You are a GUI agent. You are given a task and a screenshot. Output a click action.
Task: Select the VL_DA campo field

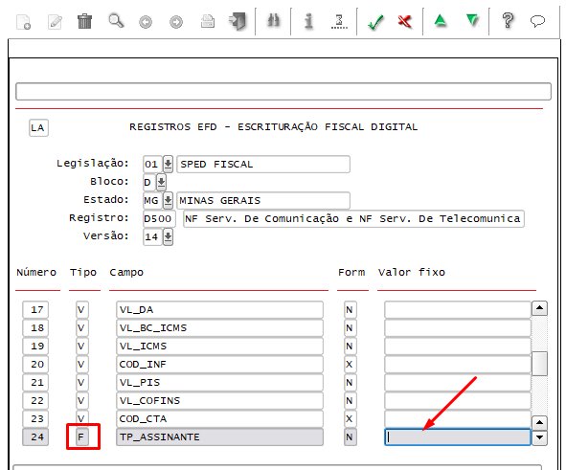point(219,310)
